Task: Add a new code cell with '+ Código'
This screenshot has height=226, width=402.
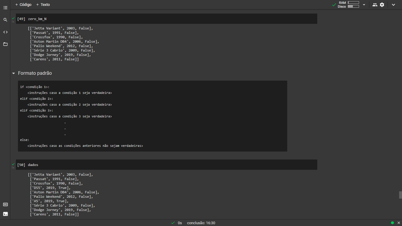Action: tap(23, 5)
